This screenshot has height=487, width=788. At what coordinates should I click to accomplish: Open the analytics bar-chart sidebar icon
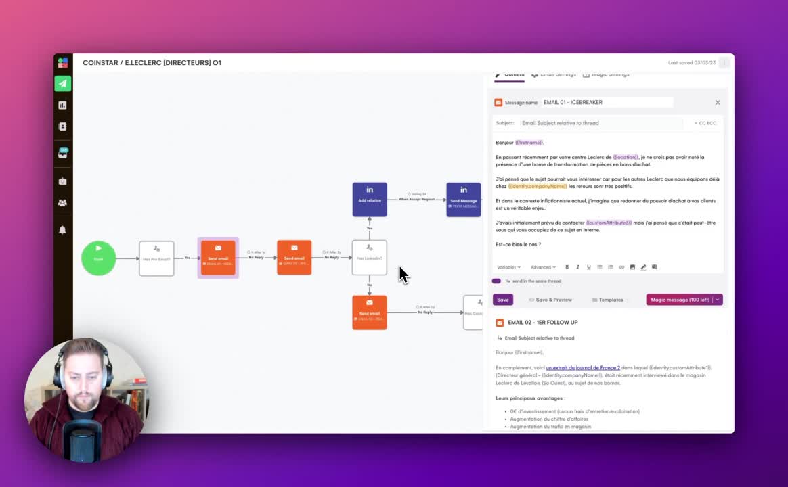[x=63, y=106]
